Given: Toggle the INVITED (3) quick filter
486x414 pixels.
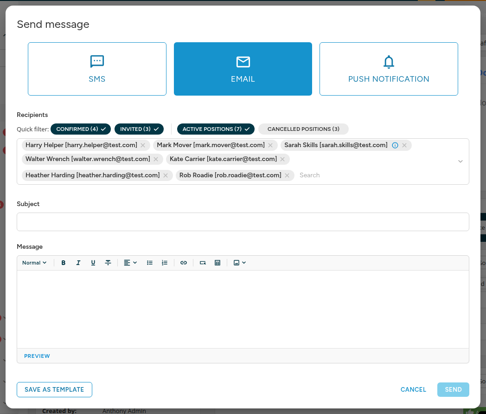Looking at the screenshot, I should 139,129.
